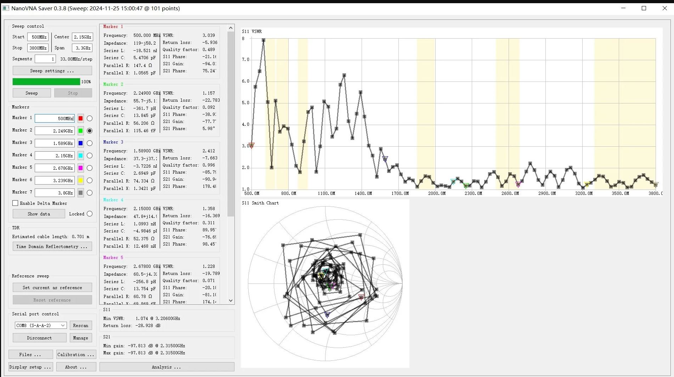Click the magenta Marker 5 triangle on VSWR chart

pos(518,184)
